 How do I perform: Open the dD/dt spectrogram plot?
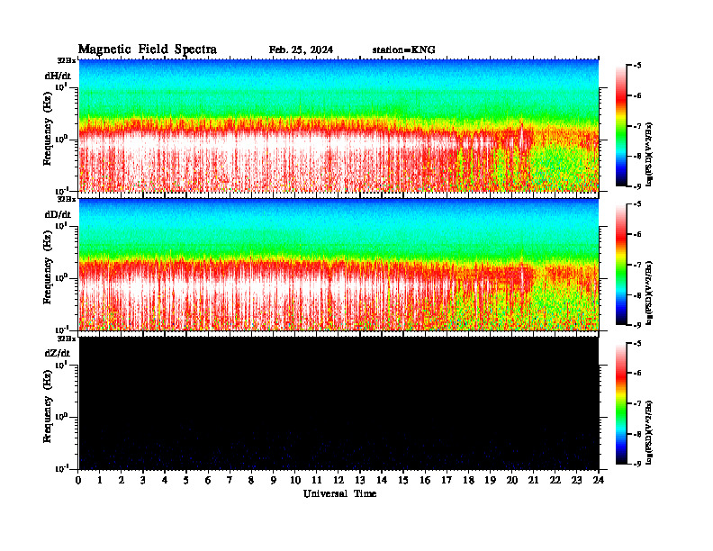pos(338,264)
